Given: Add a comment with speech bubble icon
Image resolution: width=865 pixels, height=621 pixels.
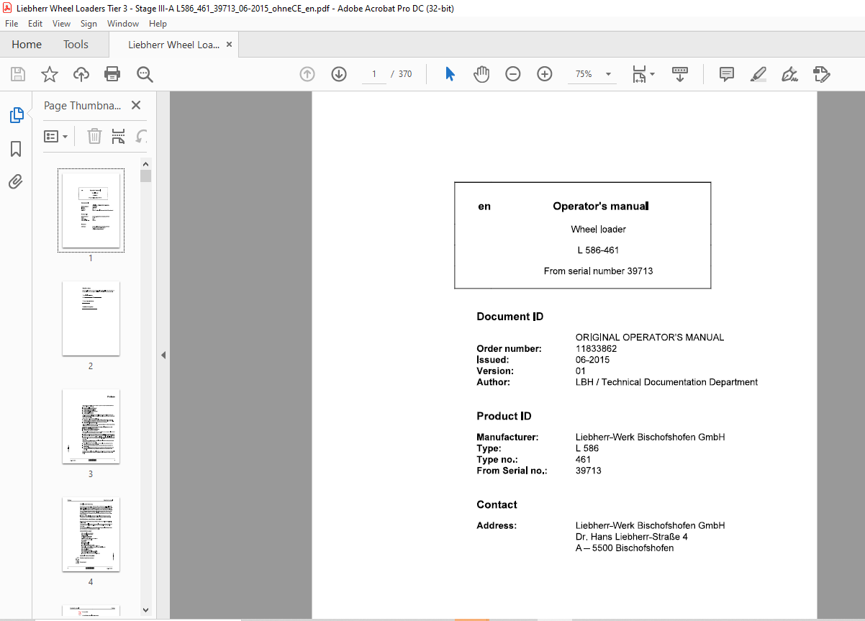Looking at the screenshot, I should tap(727, 74).
